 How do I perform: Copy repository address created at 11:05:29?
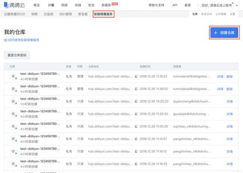pos(136,126)
